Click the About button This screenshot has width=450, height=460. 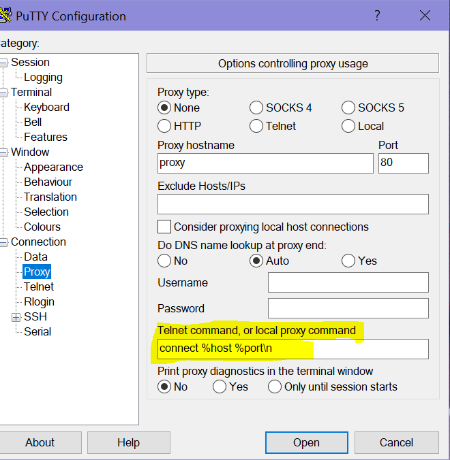40,442
